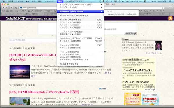Open the Apple menu
Image resolution: width=174 pixels, height=108 pixels.
[x=4, y=1]
